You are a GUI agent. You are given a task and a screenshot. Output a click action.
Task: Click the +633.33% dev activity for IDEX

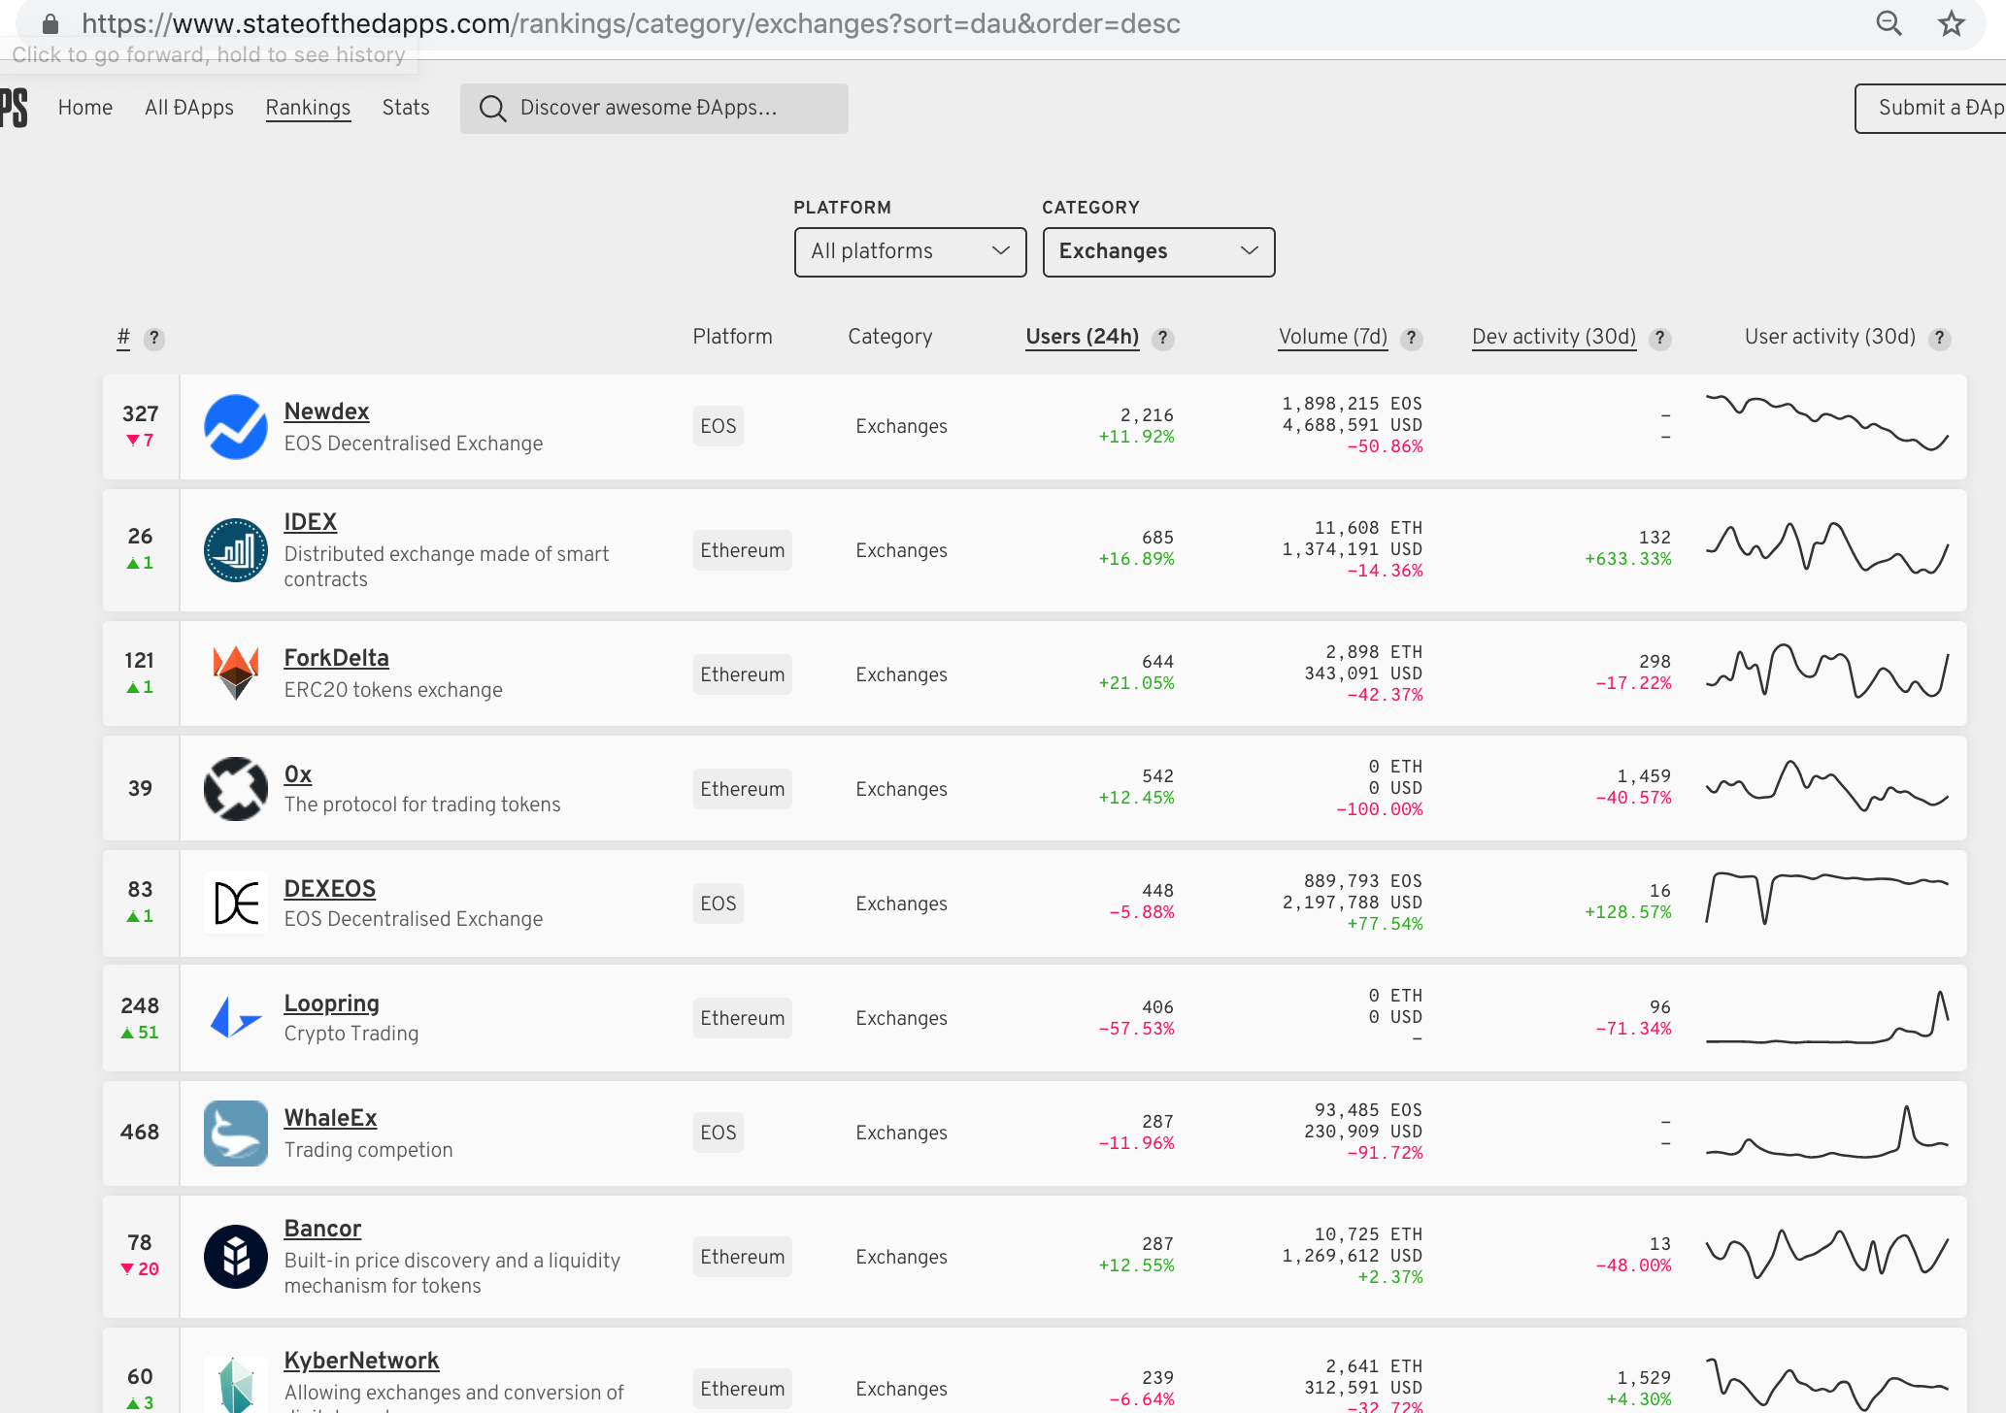coord(1628,559)
